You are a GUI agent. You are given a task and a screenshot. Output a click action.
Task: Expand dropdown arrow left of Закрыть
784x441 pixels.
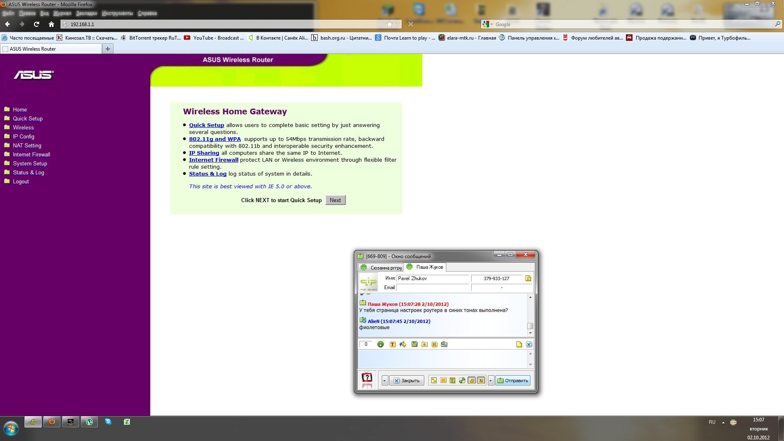tap(384, 380)
